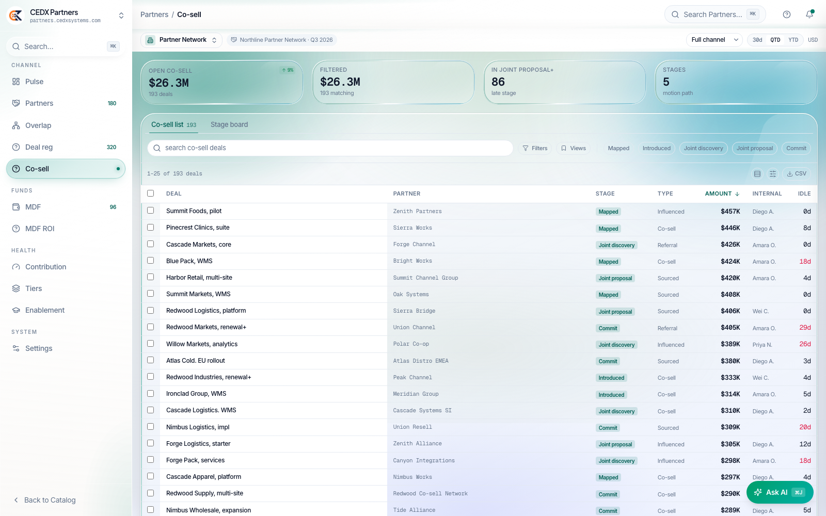Screen dimensions: 826x516
Task: Focus the Search Partners field in top bar
Action: tap(715, 14)
